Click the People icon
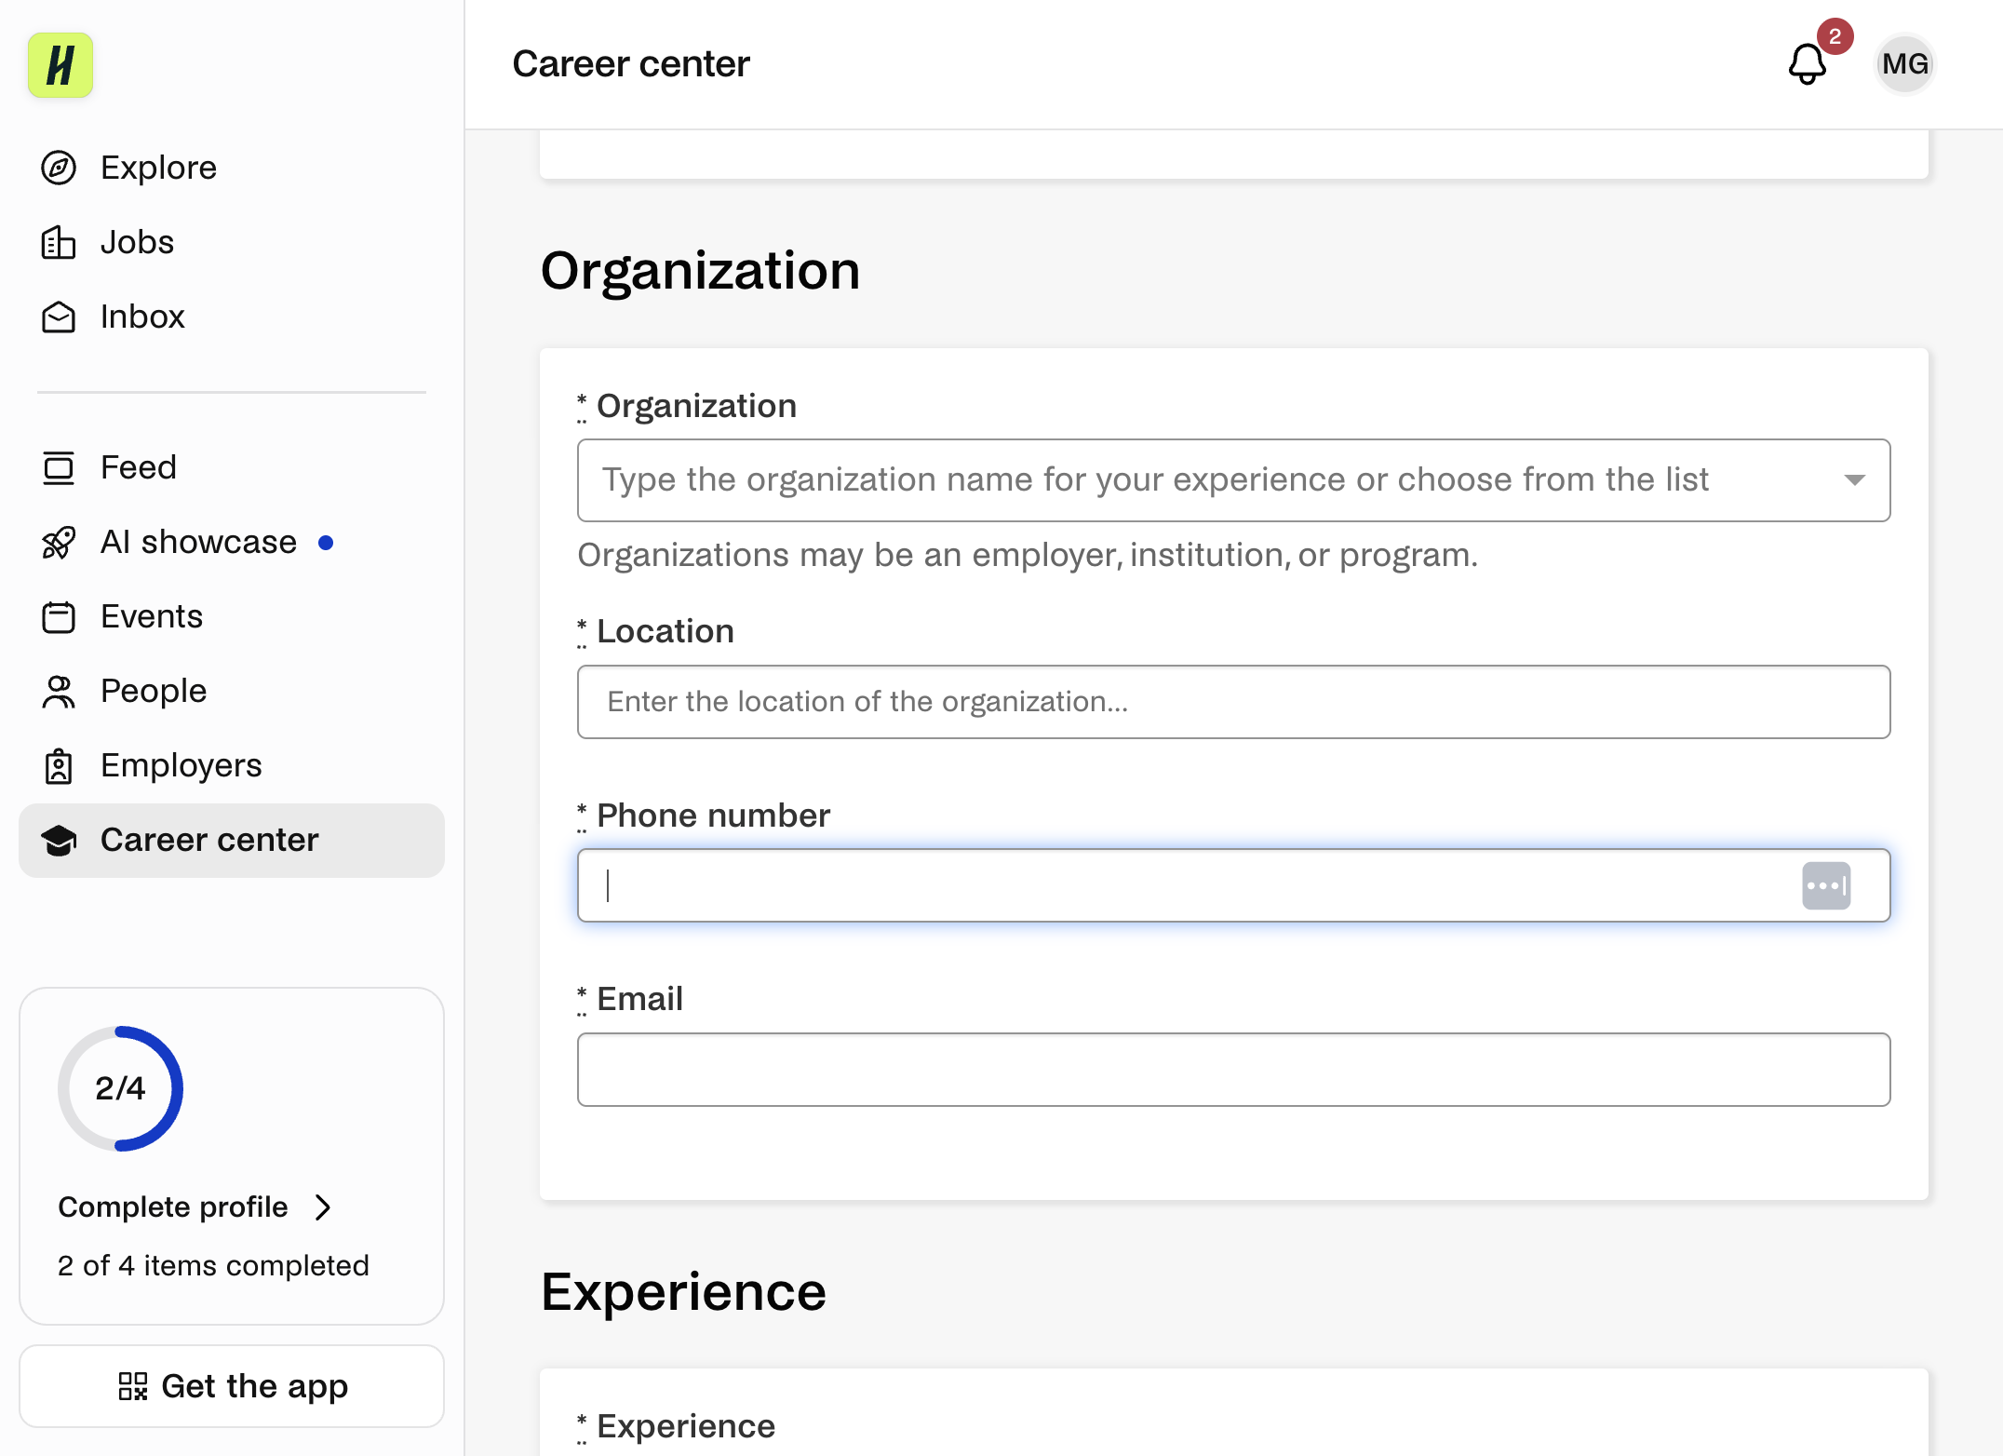Image resolution: width=2003 pixels, height=1456 pixels. coord(59,691)
